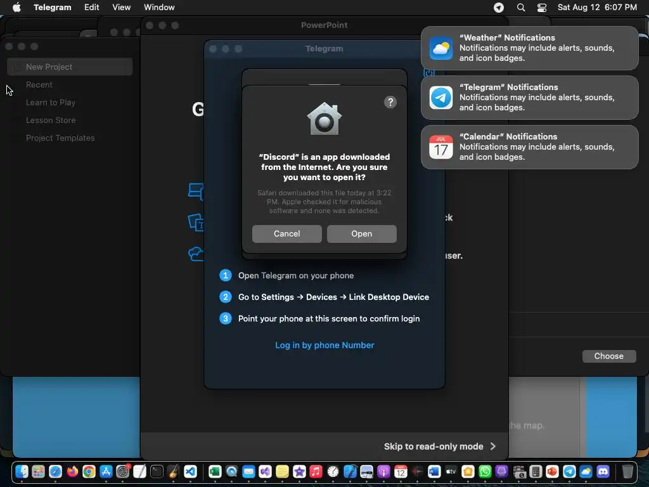Screen dimensions: 649x487
Task: Open Launchpad from the dock
Action: point(38,471)
